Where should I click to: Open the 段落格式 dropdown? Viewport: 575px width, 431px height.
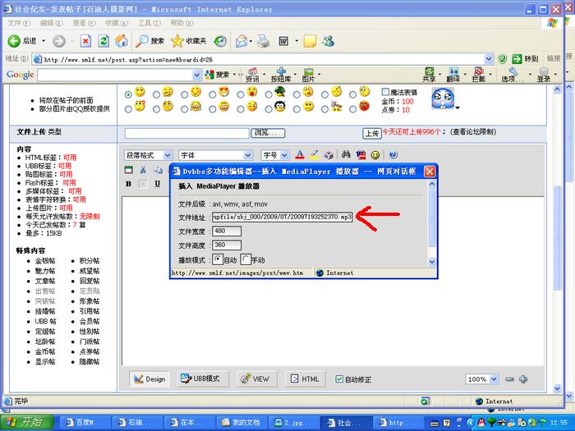click(x=168, y=155)
